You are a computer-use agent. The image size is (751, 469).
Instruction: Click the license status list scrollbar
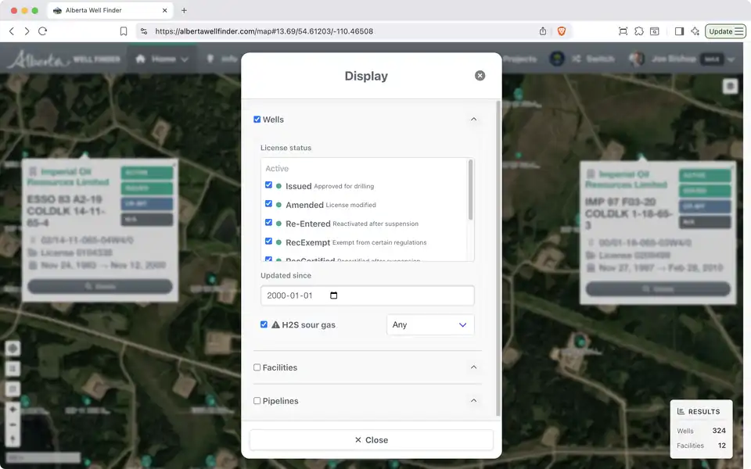(470, 189)
